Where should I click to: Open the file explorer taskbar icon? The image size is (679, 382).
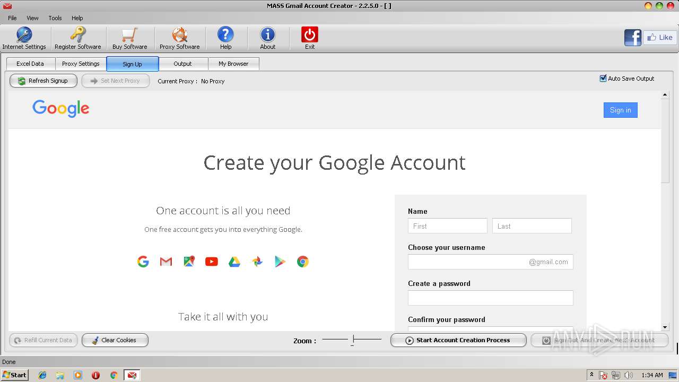pos(60,375)
